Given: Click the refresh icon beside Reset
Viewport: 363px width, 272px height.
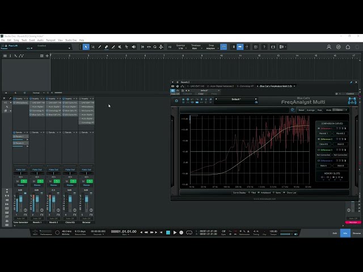Looking at the screenshot, I should [x=293, y=110].
